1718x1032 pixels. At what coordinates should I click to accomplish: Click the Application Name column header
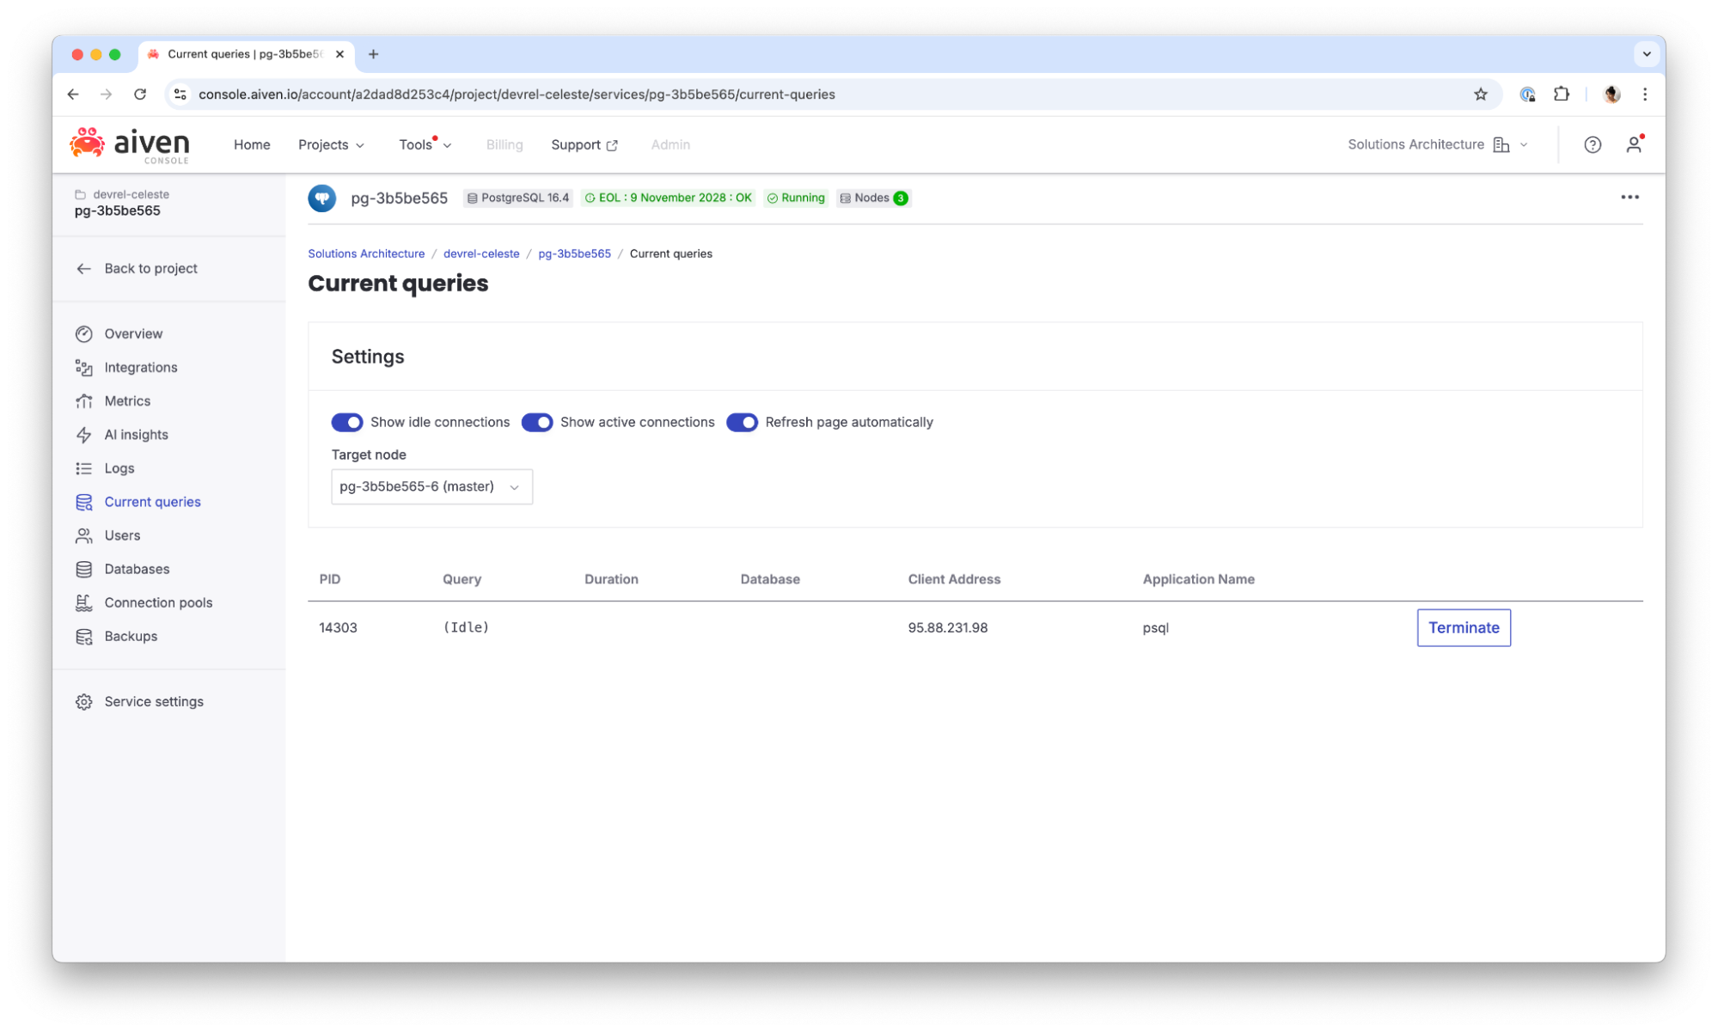1198,580
